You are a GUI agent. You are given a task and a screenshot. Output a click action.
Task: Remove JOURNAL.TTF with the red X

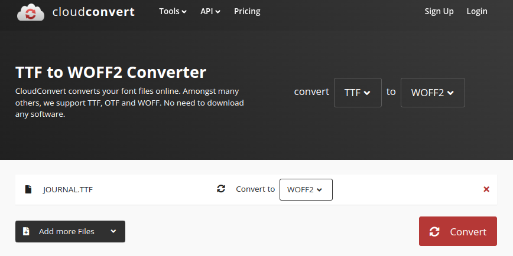click(486, 189)
